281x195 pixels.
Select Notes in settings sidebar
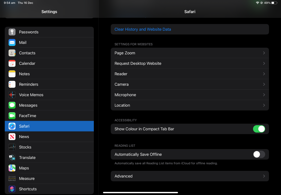click(x=49, y=74)
